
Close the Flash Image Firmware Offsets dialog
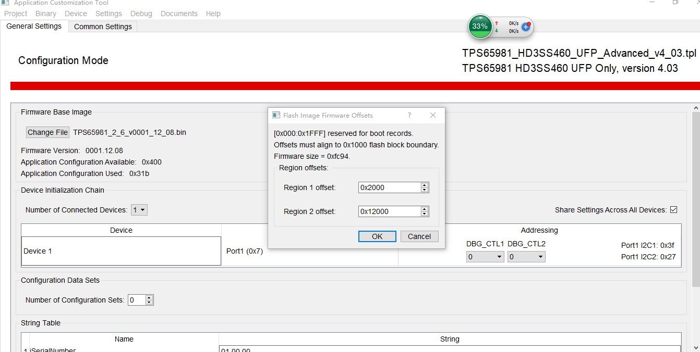pos(432,115)
